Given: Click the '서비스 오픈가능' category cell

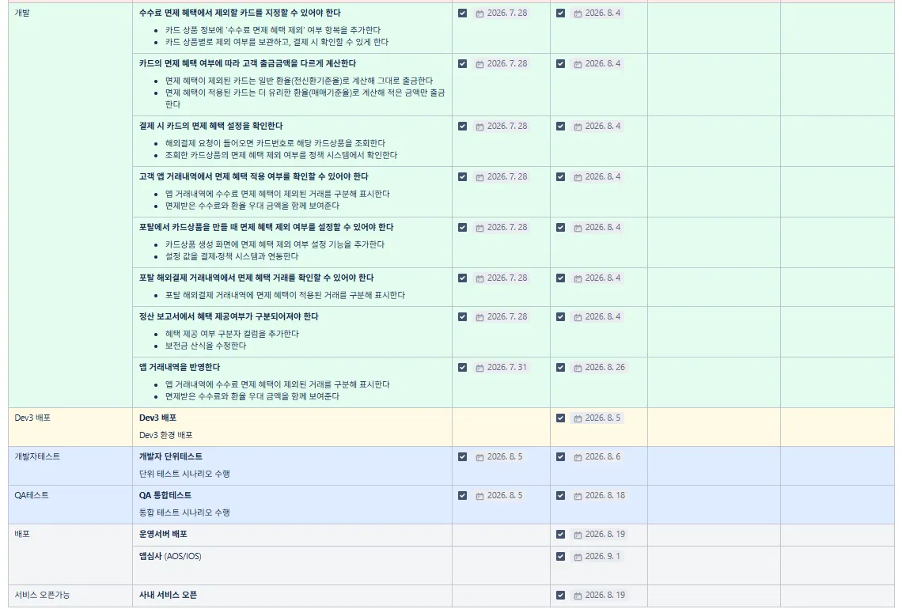Looking at the screenshot, I should (70, 596).
